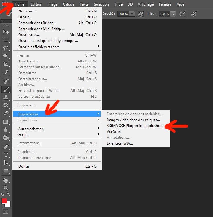Image resolution: width=213 pixels, height=217 pixels.
Task: Select the Rectangle shape tool
Action: (x=6, y=171)
